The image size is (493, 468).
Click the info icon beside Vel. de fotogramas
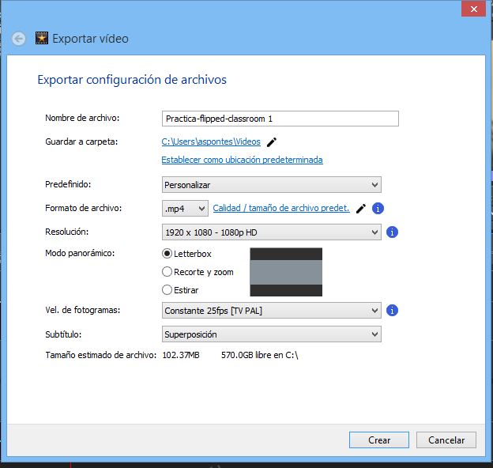pyautogui.click(x=393, y=311)
